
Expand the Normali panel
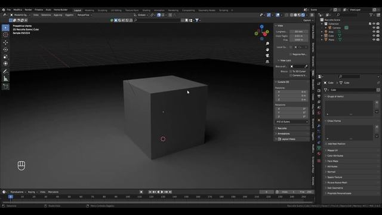click(x=331, y=172)
